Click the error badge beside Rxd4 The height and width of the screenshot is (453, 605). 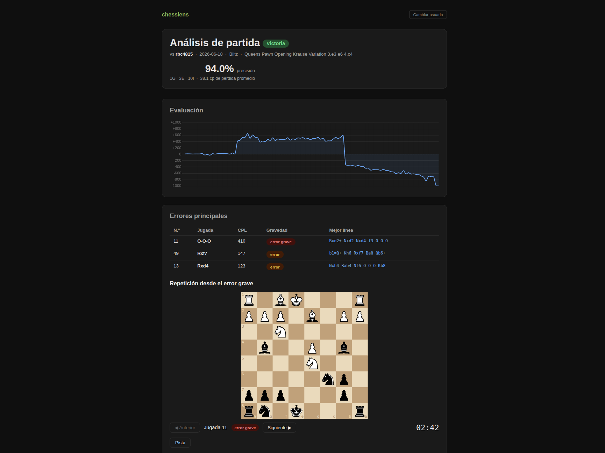(275, 267)
